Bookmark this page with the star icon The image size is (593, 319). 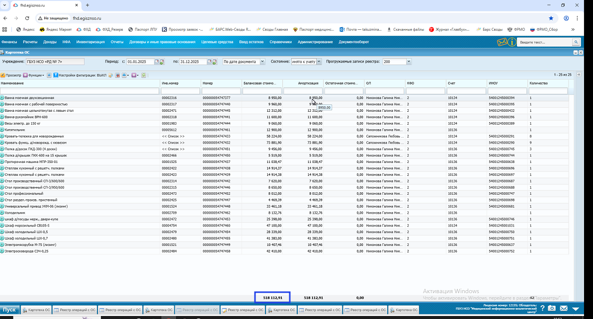(551, 18)
